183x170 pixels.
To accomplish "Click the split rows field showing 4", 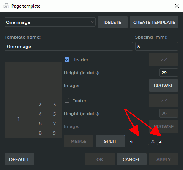I will coord(138,141).
